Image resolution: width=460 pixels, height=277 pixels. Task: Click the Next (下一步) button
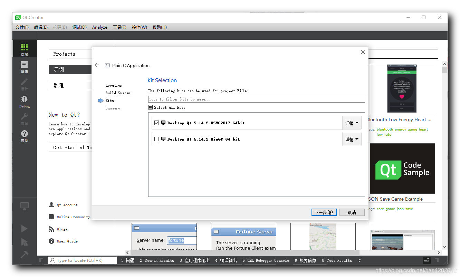[324, 212]
